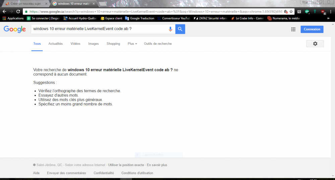
Task: Click Utiliser la position exacte link
Action: 126,165
